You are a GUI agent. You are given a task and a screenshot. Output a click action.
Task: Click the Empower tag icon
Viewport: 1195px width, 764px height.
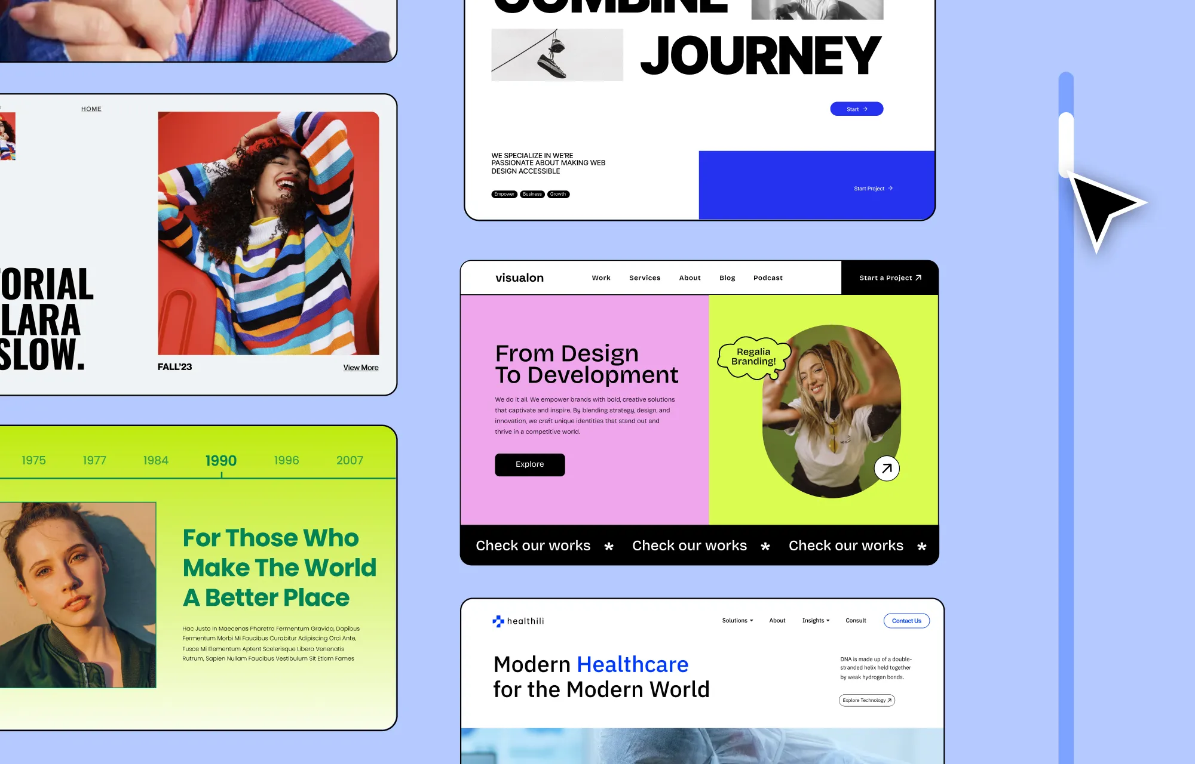click(x=502, y=194)
